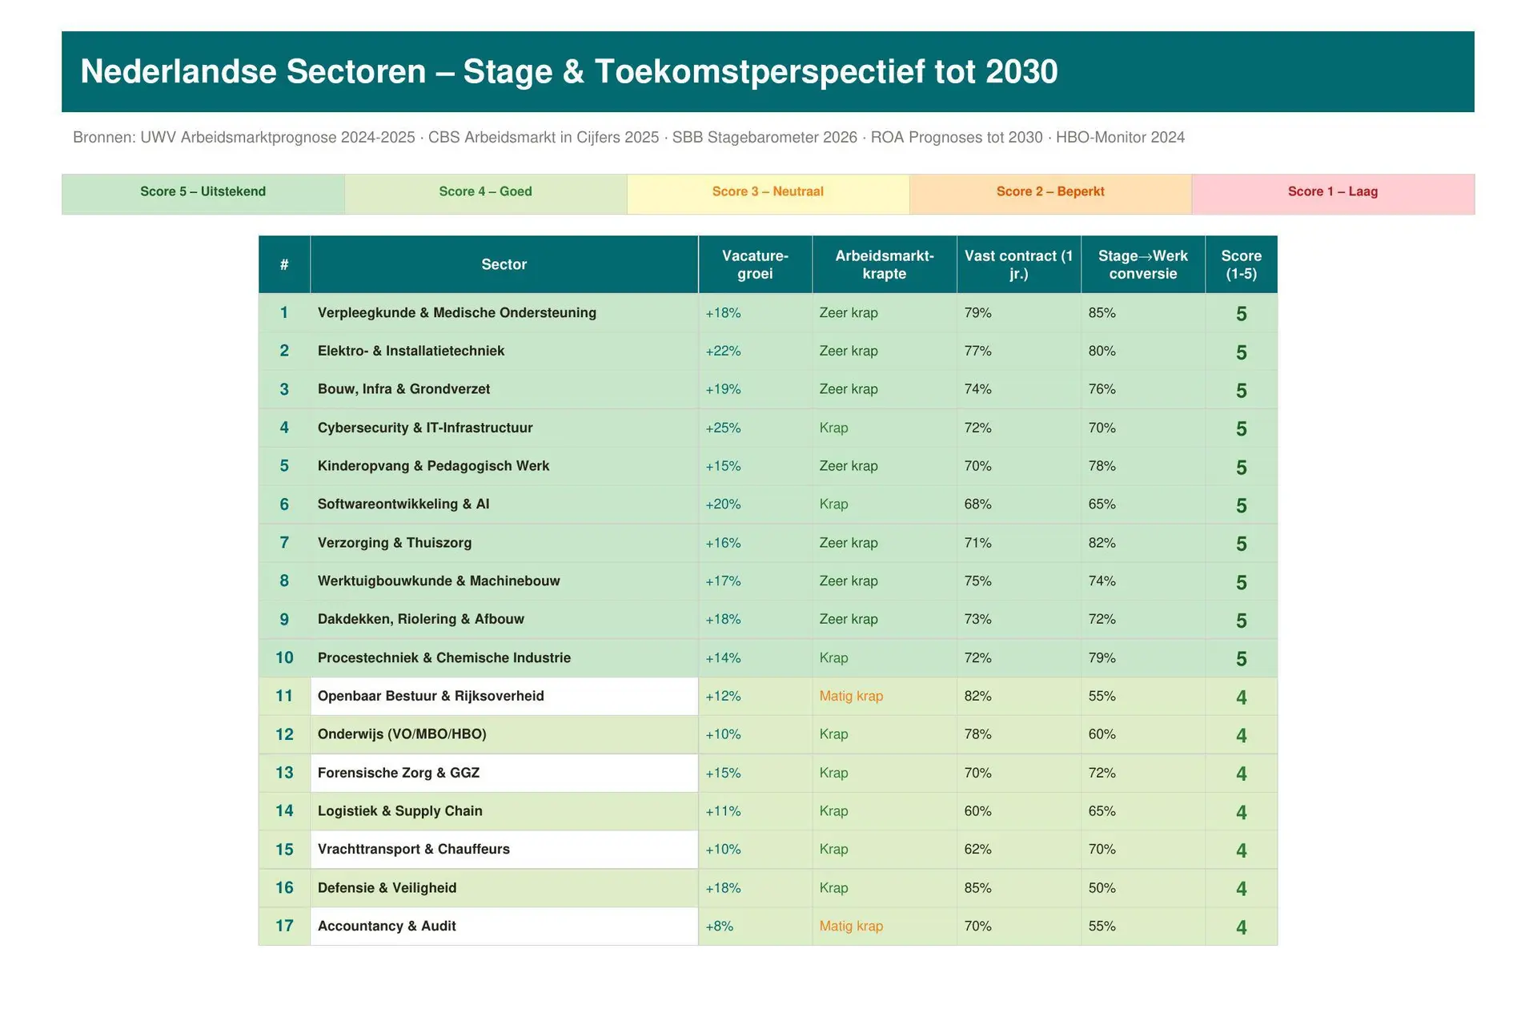
Task: Click the 'Score 4 – Goed' legend box
Action: (x=486, y=194)
